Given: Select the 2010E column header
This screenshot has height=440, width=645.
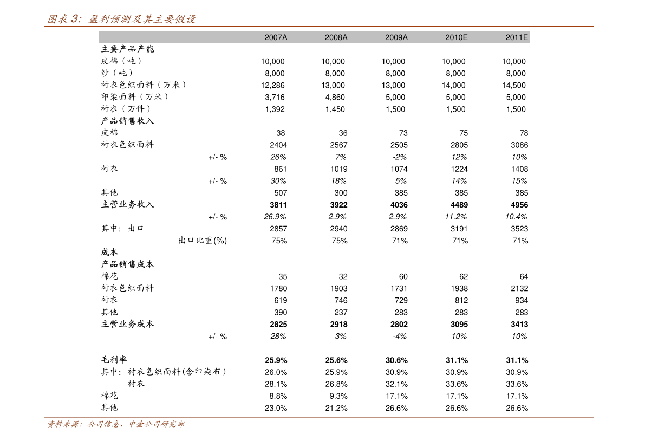Looking at the screenshot, I should pyautogui.click(x=456, y=37).
